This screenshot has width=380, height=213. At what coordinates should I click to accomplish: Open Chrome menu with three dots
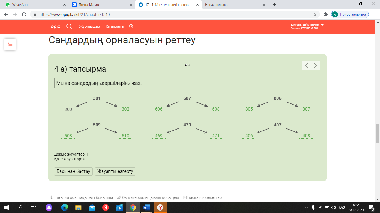point(374,14)
